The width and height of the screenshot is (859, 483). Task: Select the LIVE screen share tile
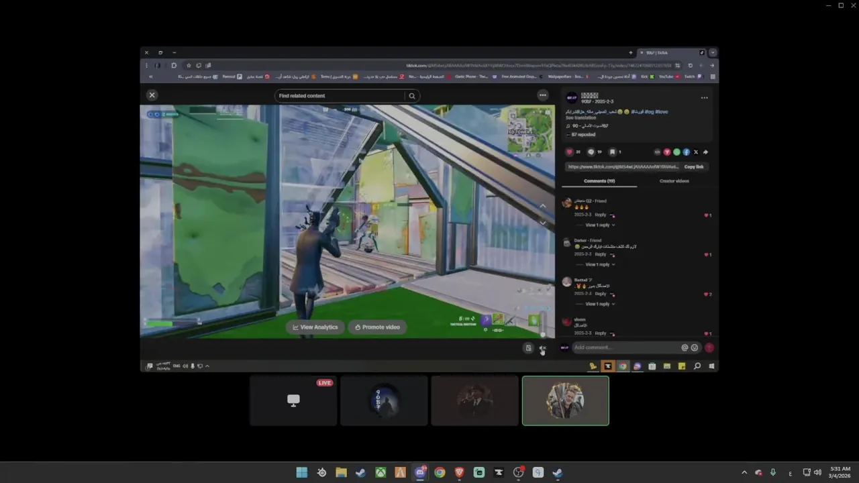pyautogui.click(x=293, y=400)
